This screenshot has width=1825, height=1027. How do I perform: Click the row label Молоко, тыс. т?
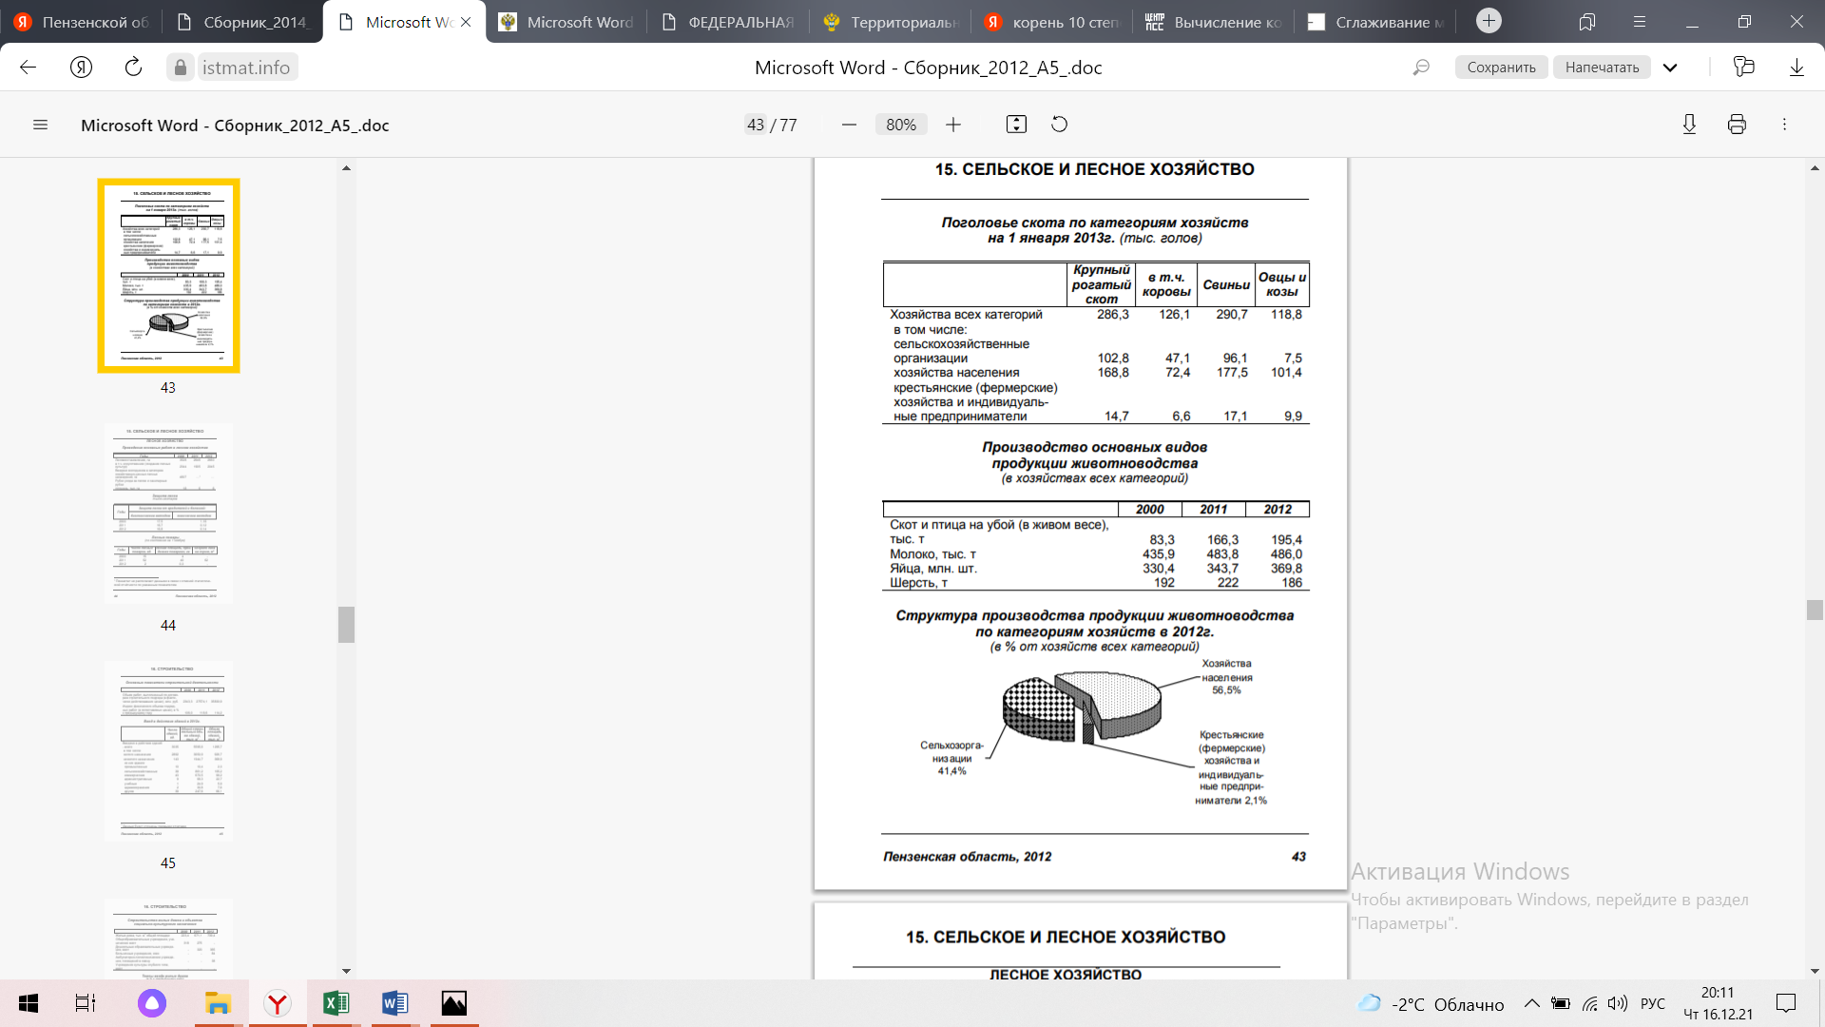click(932, 554)
